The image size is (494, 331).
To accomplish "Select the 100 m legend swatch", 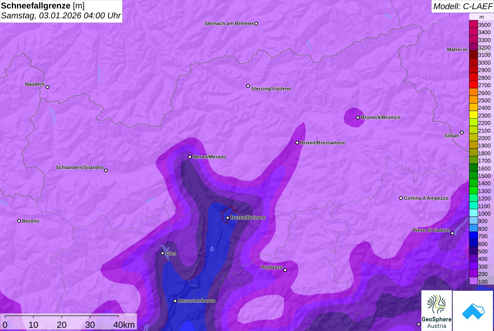I will (x=473, y=282).
